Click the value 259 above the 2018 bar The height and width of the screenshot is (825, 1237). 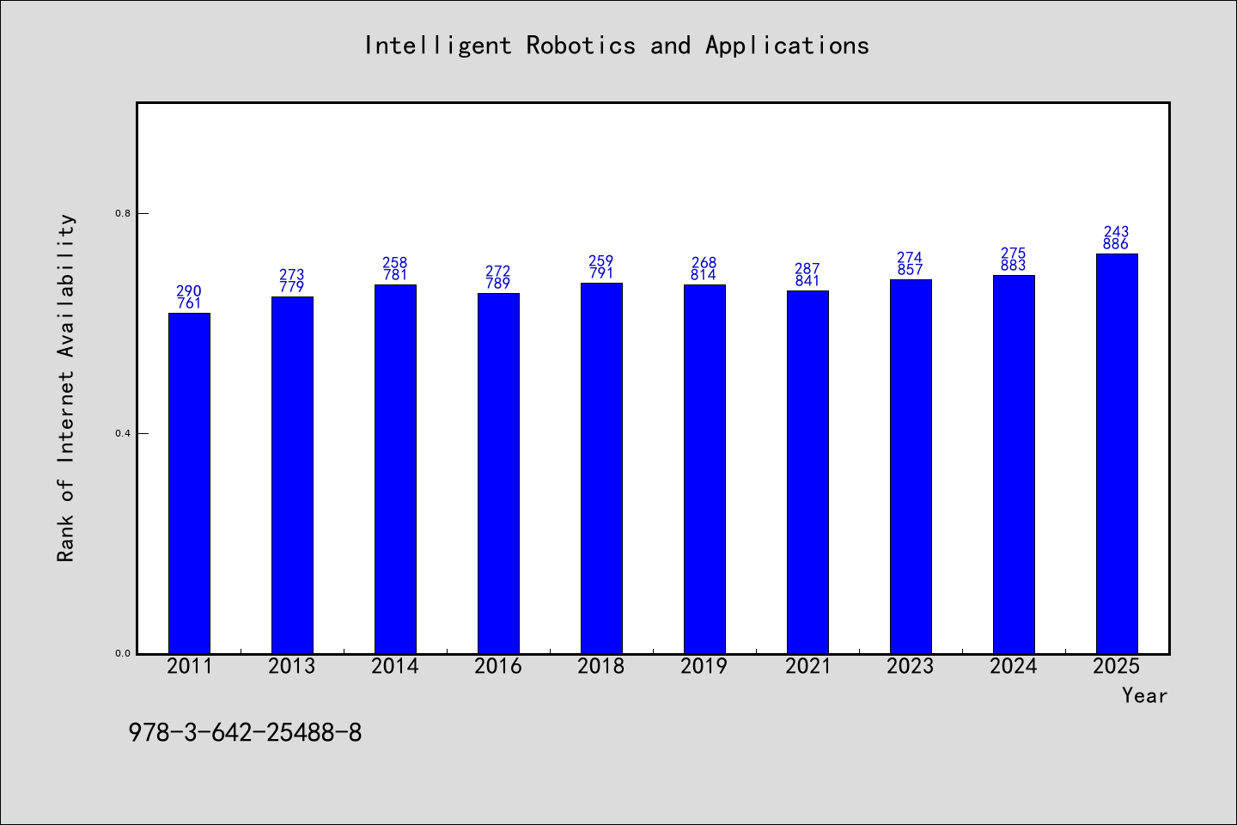coord(601,261)
